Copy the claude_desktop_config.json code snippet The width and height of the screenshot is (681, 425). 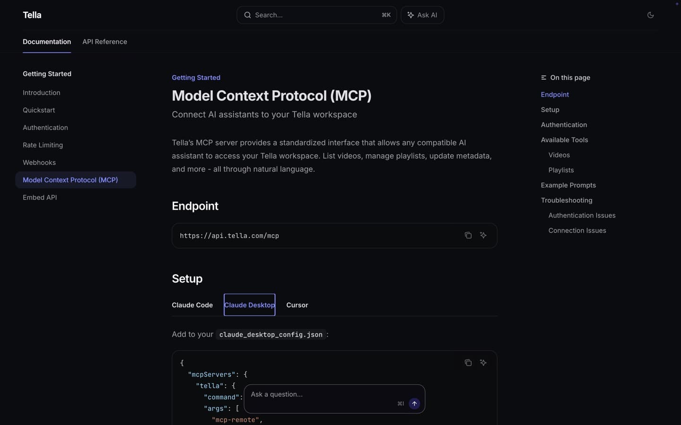[x=468, y=363]
